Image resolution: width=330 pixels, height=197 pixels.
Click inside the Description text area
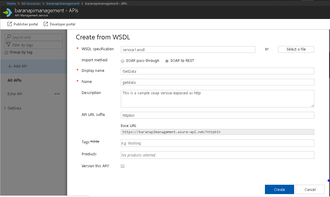click(x=217, y=99)
